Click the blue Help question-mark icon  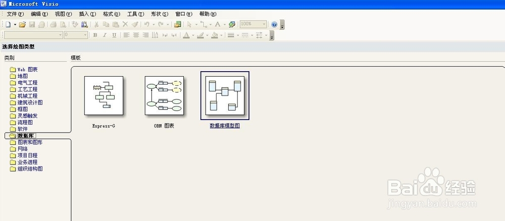274,24
